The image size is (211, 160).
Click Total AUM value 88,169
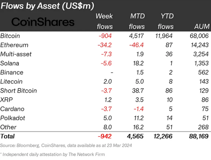point(199,136)
